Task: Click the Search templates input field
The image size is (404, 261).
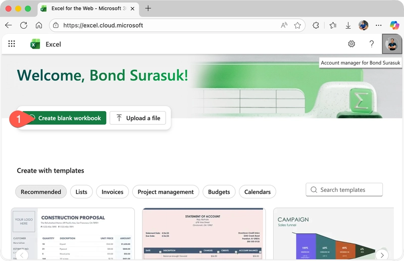Action: click(x=349, y=190)
